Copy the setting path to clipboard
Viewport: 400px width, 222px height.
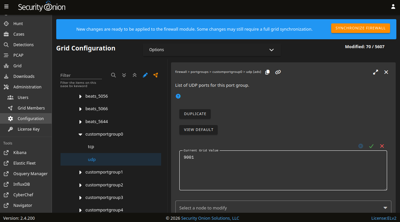click(268, 72)
